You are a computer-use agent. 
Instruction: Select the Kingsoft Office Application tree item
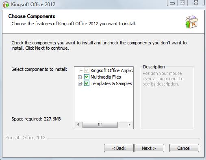point(112,70)
